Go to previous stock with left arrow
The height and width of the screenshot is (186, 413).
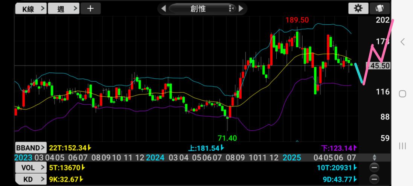point(163,9)
